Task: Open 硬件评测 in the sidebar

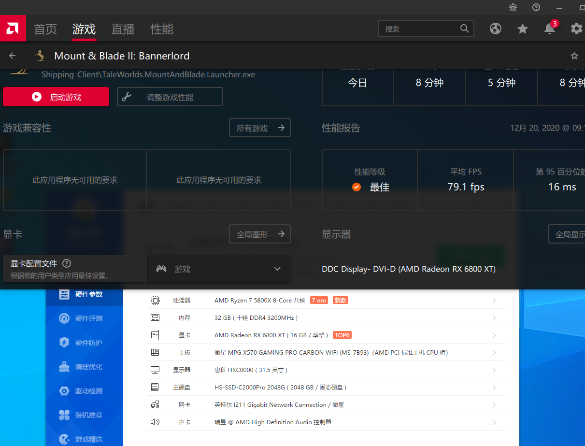Action: 85,318
